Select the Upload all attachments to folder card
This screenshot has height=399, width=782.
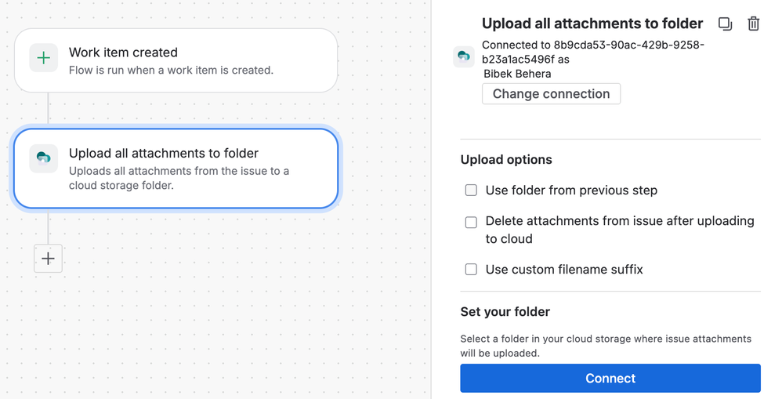pyautogui.click(x=176, y=169)
